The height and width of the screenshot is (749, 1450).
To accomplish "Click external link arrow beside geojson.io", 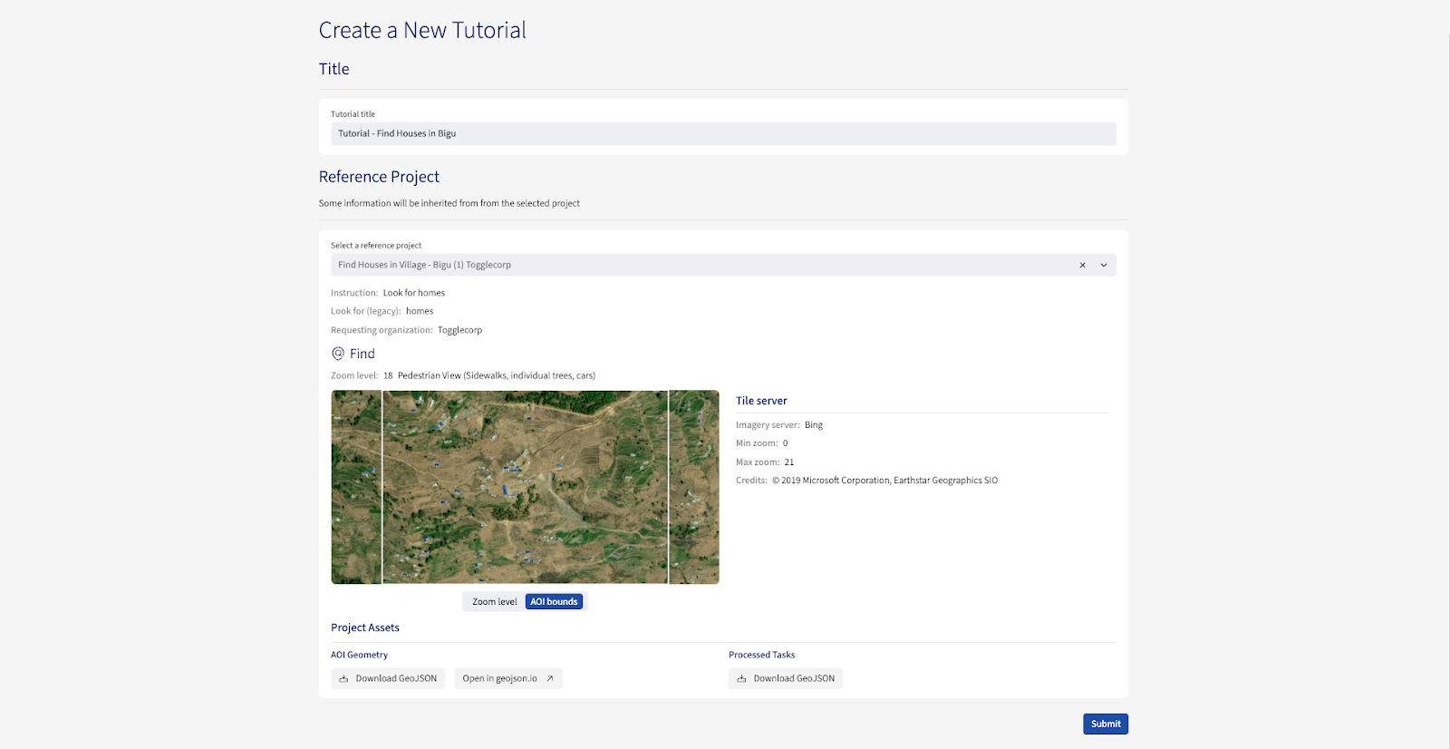I will pyautogui.click(x=549, y=678).
